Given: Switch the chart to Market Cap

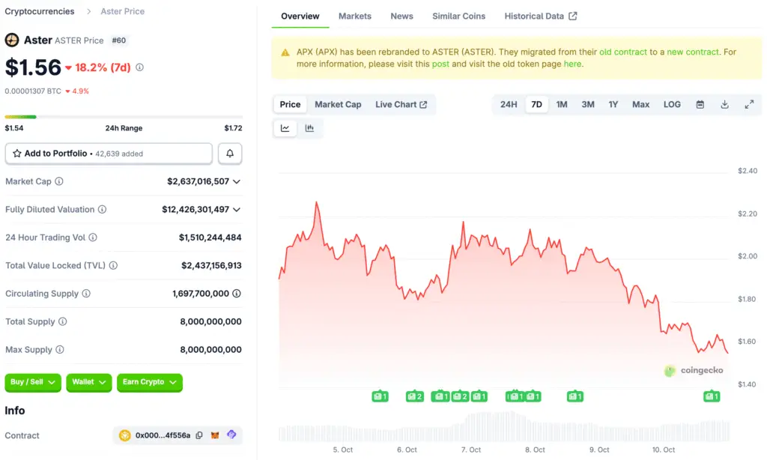Looking at the screenshot, I should [x=338, y=105].
